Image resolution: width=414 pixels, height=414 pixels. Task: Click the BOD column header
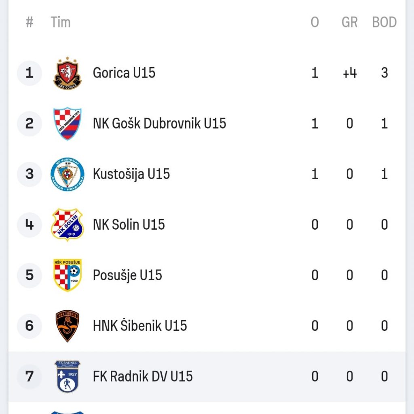(384, 22)
